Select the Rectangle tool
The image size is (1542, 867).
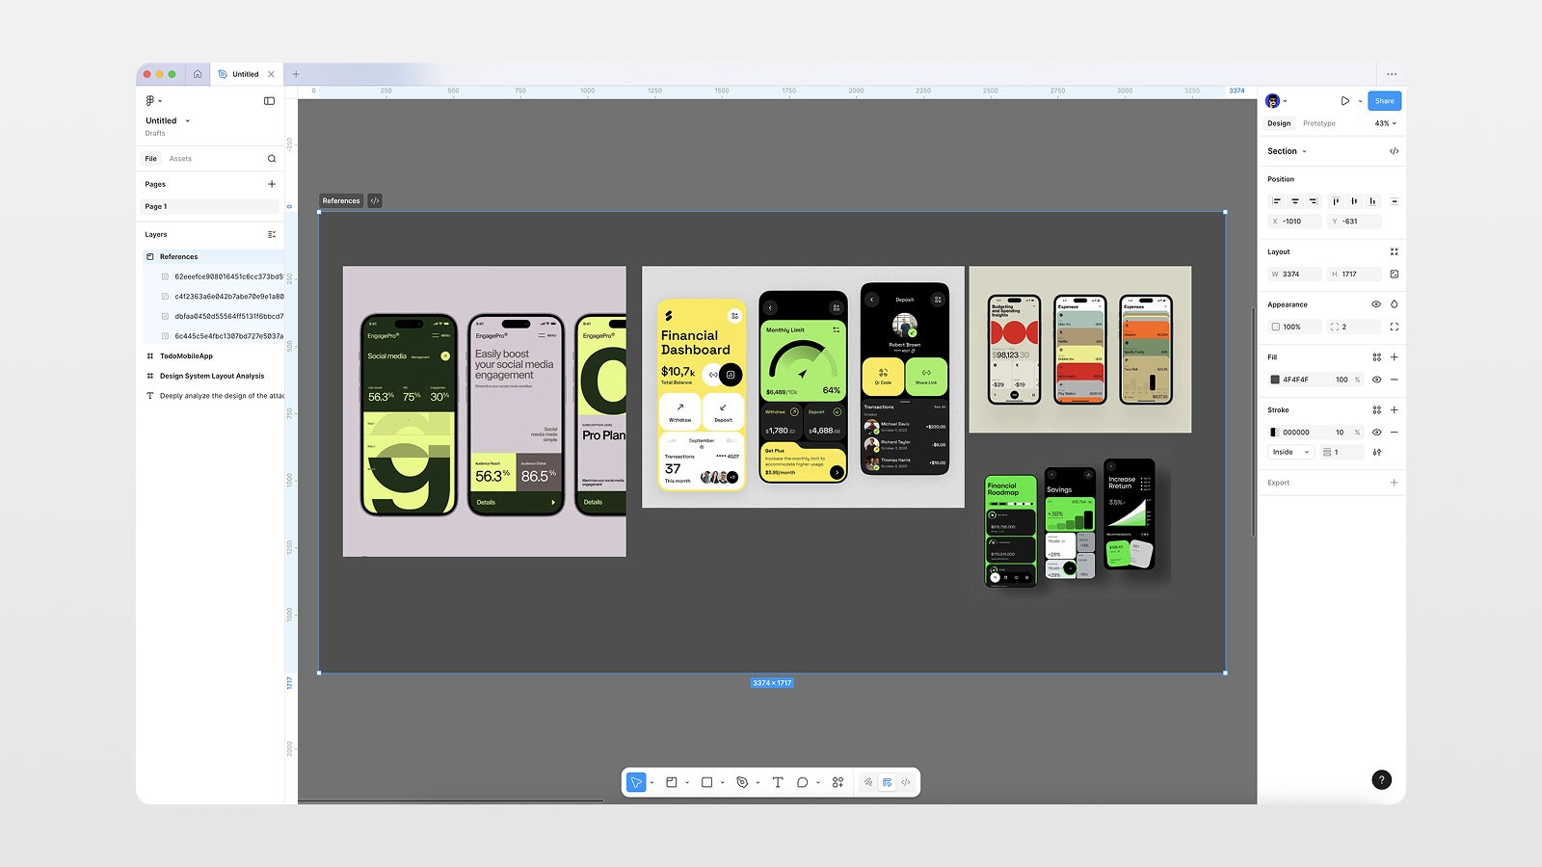click(x=705, y=782)
